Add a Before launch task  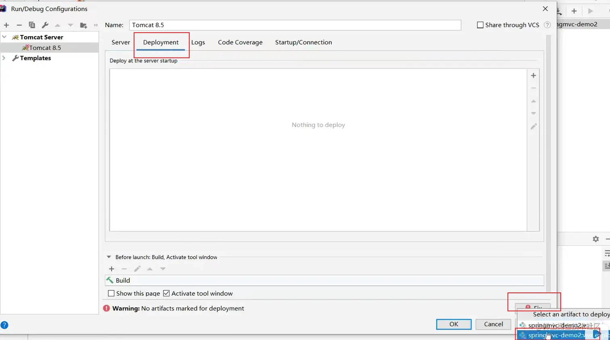click(112, 269)
